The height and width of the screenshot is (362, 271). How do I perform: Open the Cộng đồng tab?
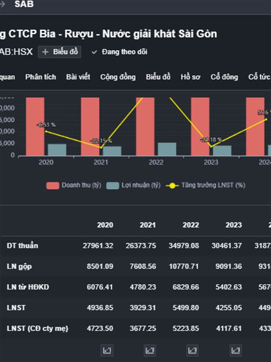pyautogui.click(x=118, y=77)
